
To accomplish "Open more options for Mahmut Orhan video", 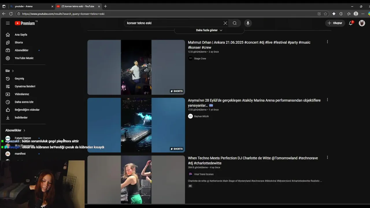I will click(327, 42).
